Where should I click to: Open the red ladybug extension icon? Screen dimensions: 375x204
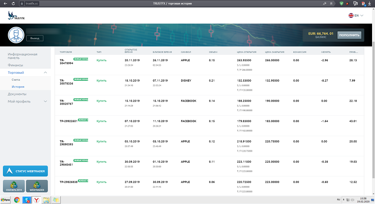(x=347, y=4)
